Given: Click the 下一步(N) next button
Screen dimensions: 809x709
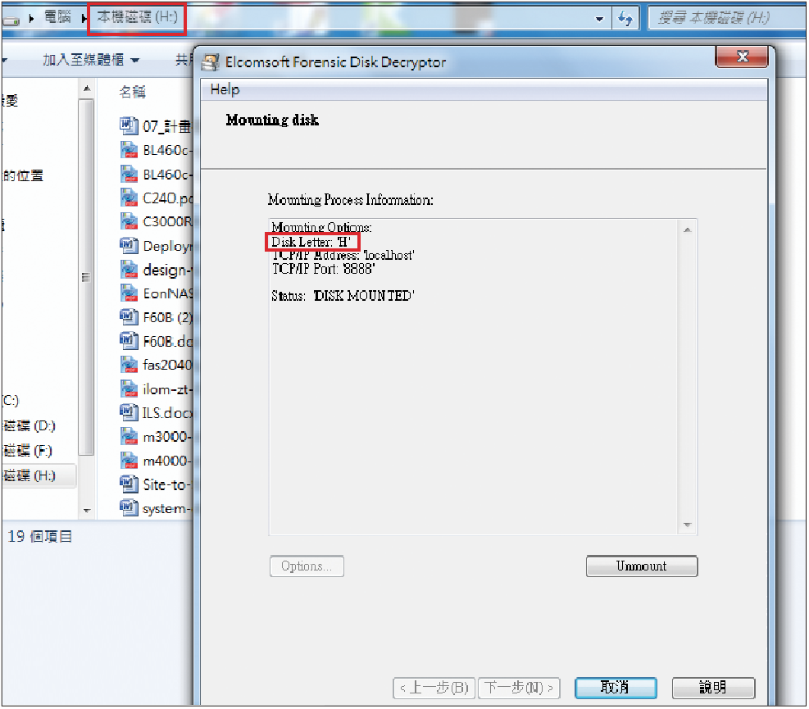Looking at the screenshot, I should tap(519, 688).
